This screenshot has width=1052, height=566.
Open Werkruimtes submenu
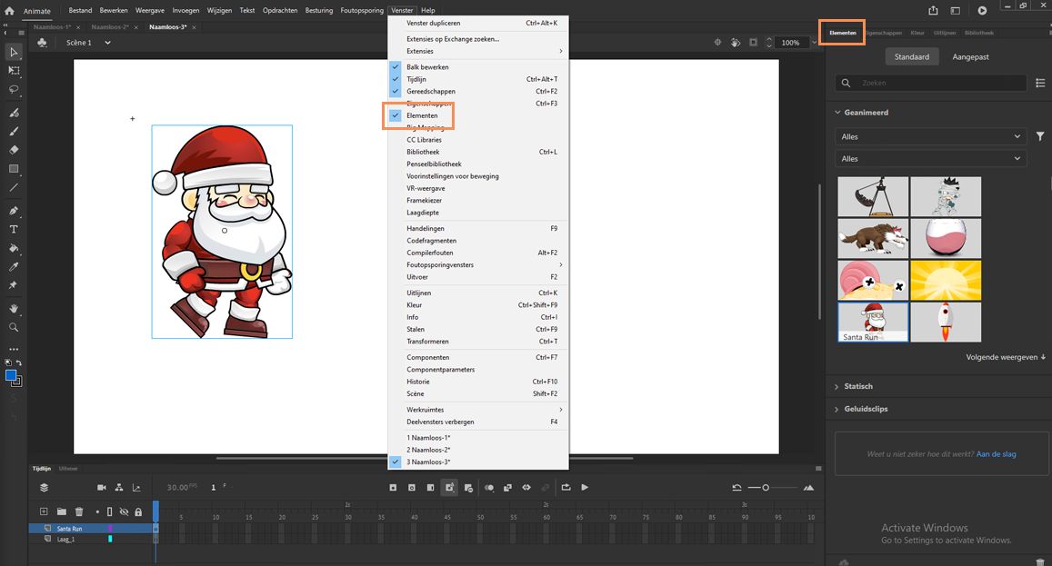[x=478, y=410]
